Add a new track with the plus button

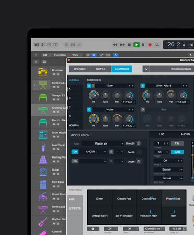point(36,62)
